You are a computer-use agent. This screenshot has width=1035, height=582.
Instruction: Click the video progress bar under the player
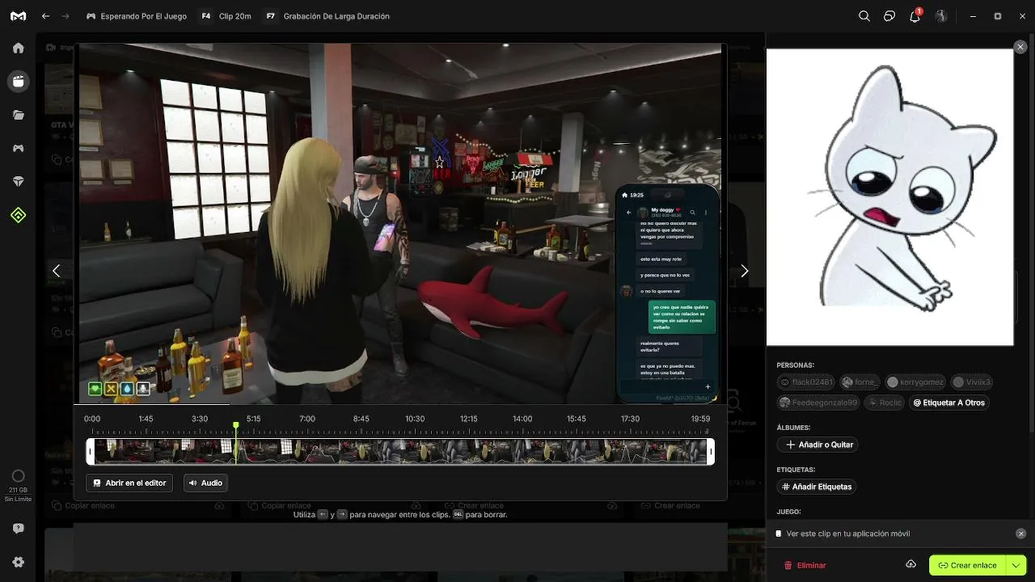click(400, 404)
